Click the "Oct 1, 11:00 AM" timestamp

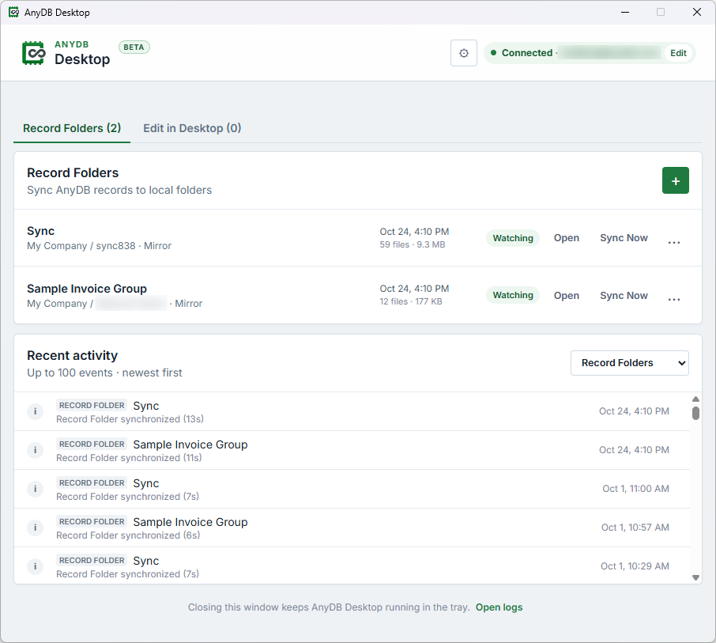(635, 489)
